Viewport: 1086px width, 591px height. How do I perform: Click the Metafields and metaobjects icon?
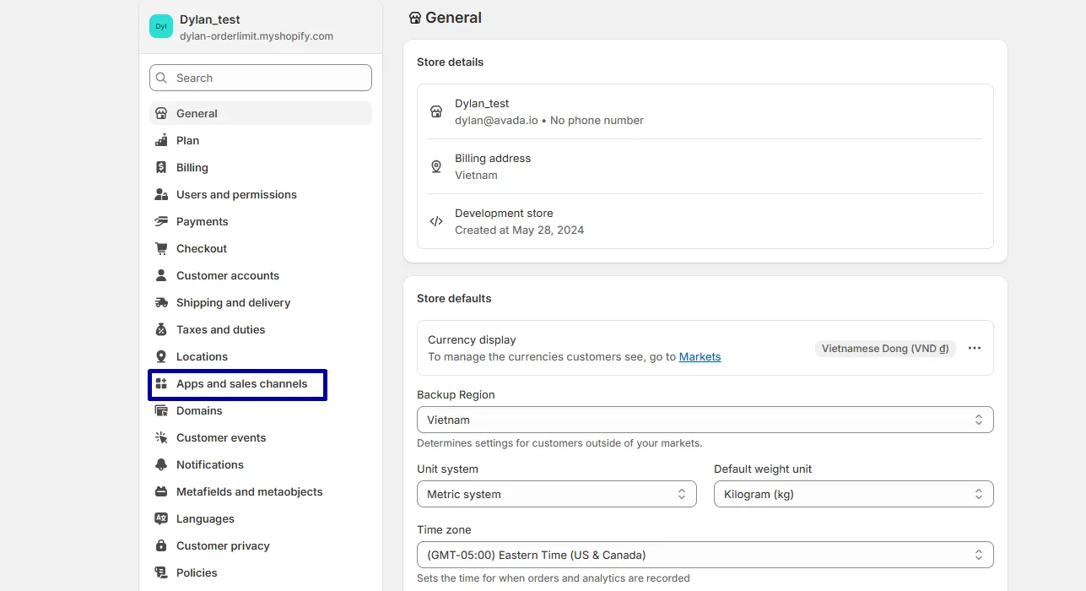coord(161,491)
